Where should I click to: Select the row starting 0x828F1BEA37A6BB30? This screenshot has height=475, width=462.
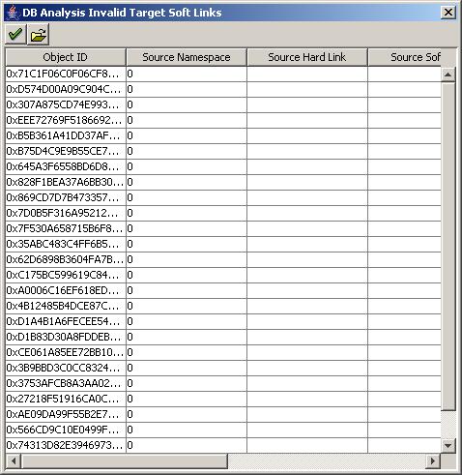pyautogui.click(x=223, y=182)
